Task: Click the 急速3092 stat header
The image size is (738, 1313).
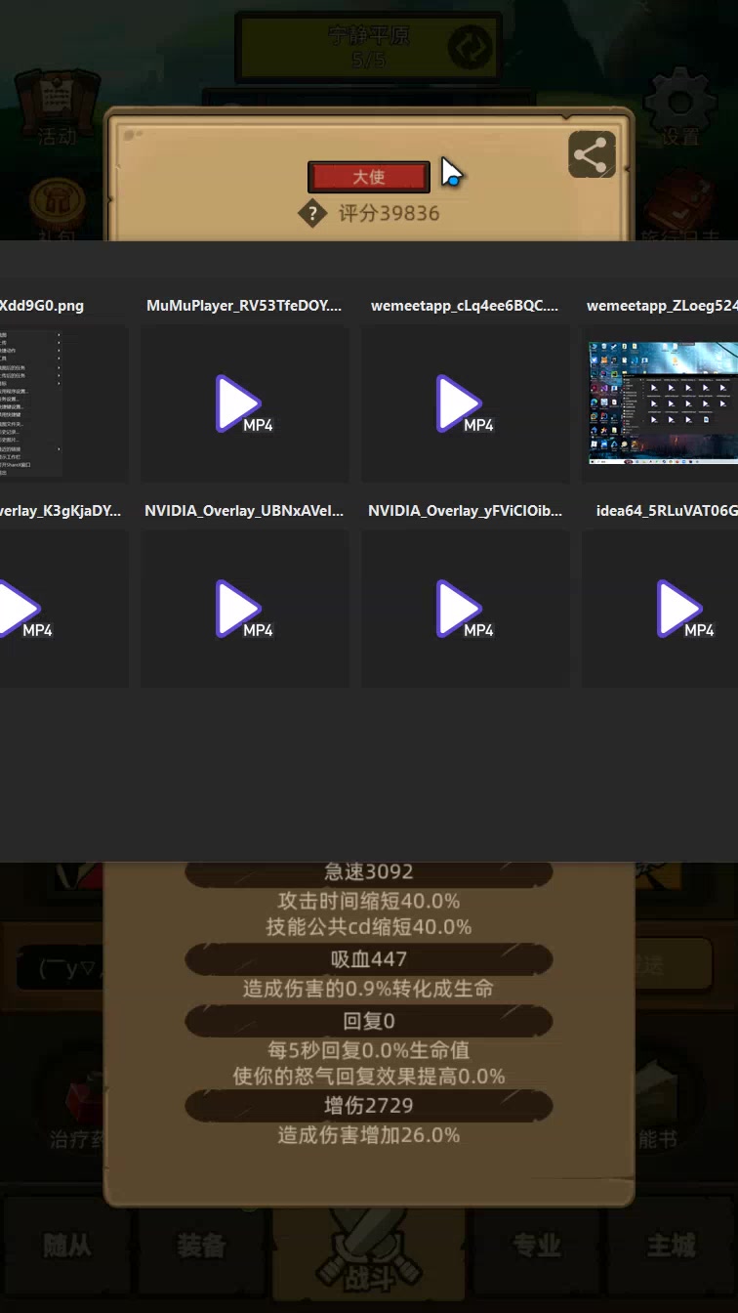Action: pos(368,871)
